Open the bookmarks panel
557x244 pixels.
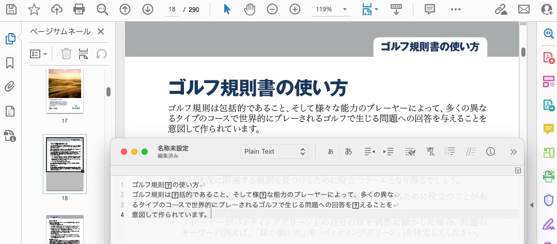10,63
